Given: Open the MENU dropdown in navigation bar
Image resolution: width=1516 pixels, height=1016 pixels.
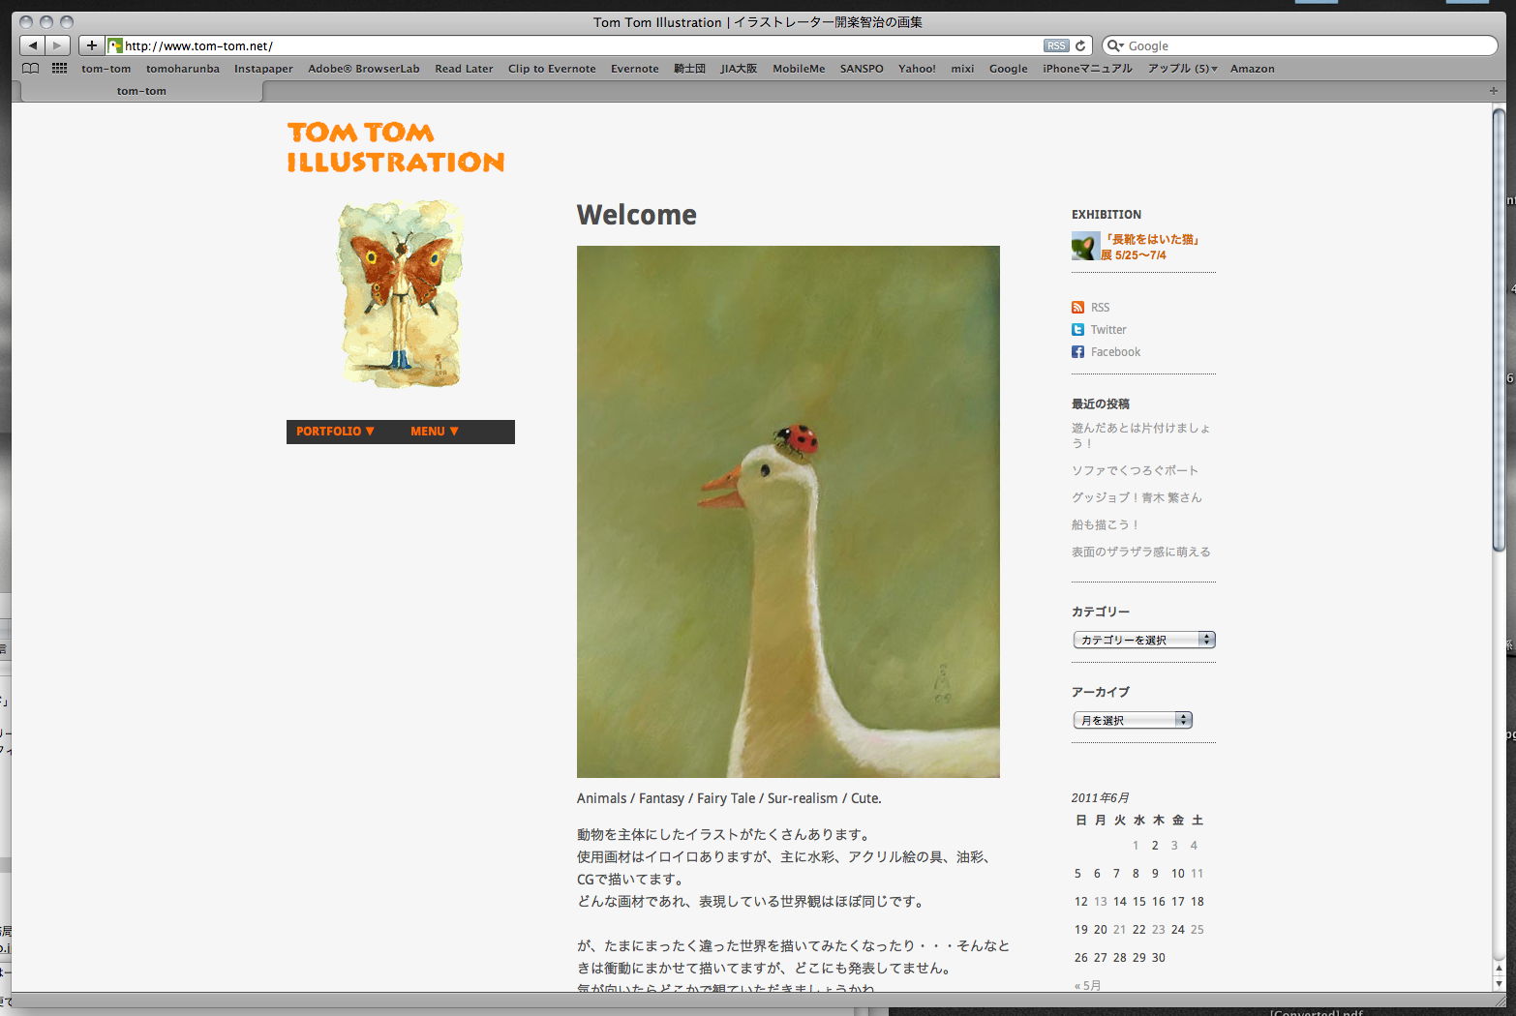Looking at the screenshot, I should [435, 432].
